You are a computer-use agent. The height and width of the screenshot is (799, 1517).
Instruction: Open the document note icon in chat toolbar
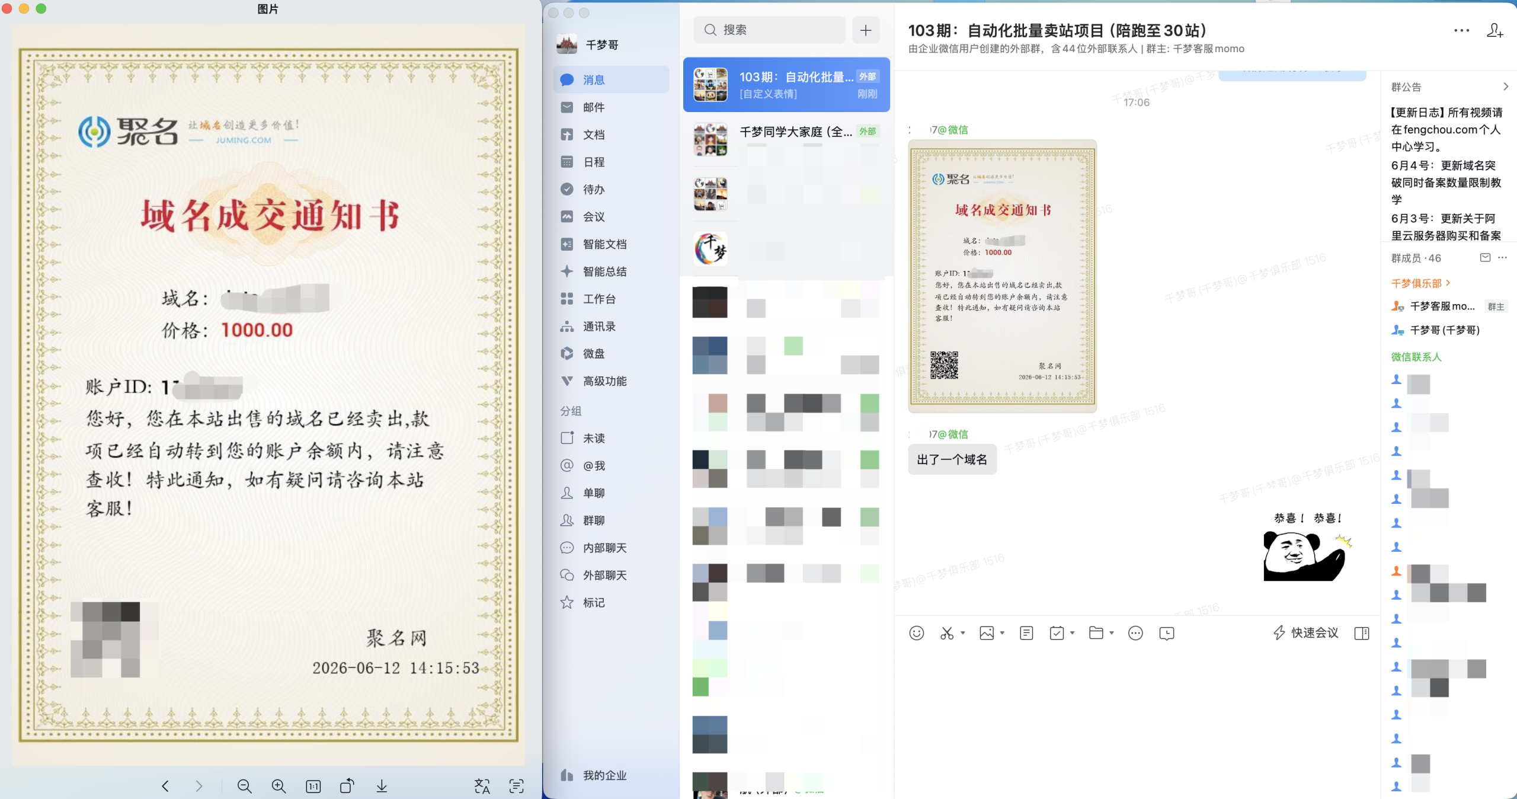[x=1026, y=633]
